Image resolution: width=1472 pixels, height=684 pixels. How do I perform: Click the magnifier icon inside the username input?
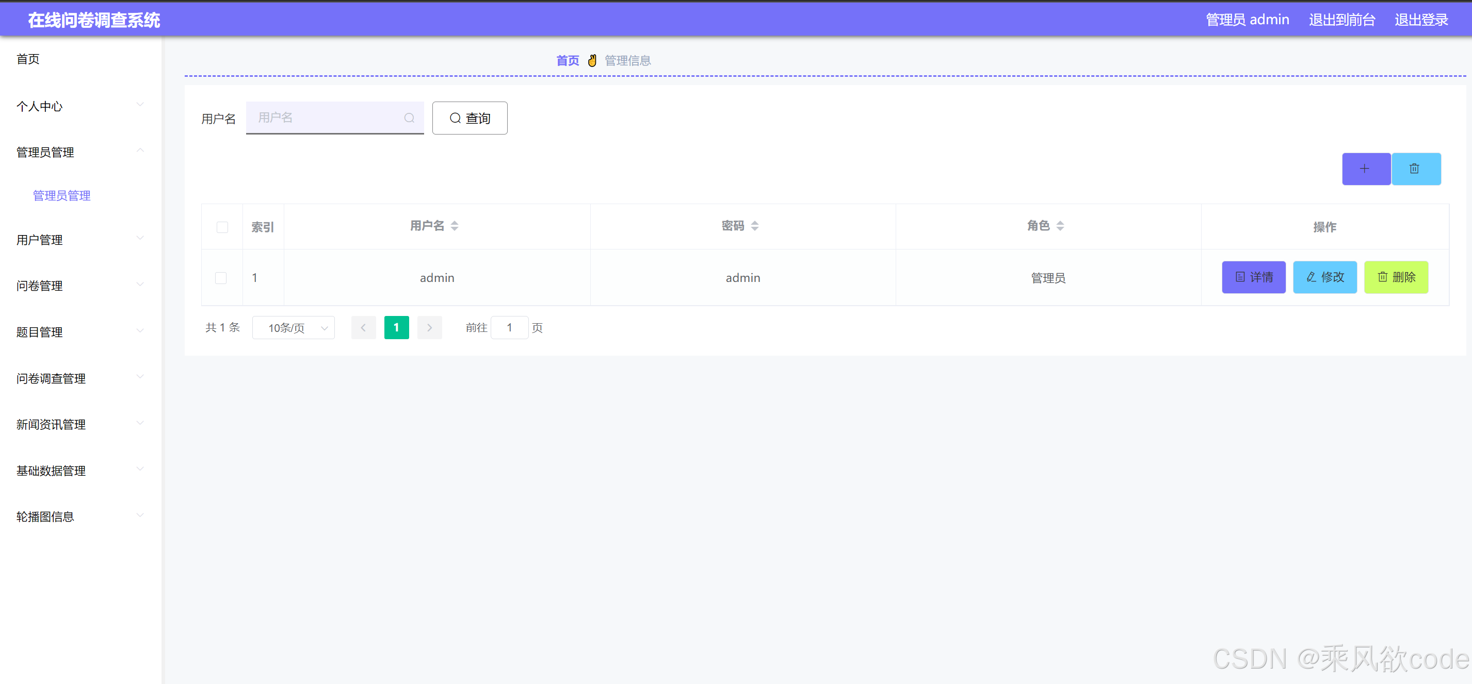pyautogui.click(x=409, y=118)
